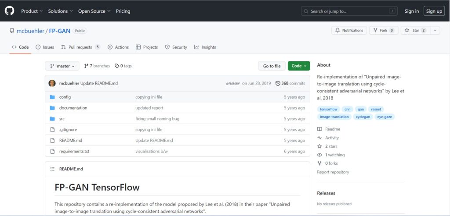Open the Product menu
This screenshot has width=450, height=216.
(32, 11)
